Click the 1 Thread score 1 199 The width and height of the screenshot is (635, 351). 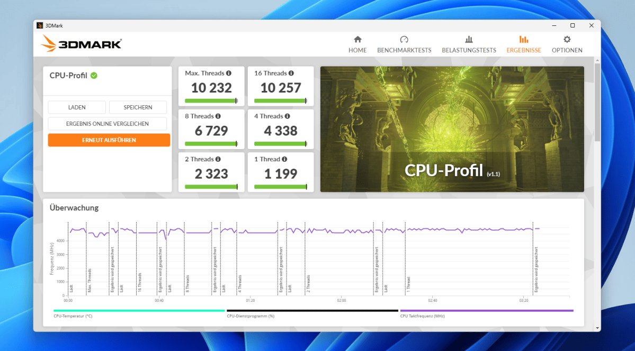click(280, 174)
